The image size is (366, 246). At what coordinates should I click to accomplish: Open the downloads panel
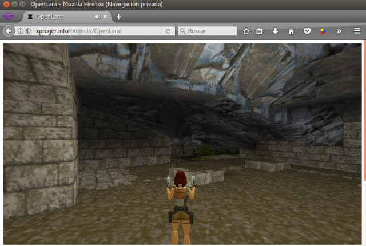[x=275, y=31]
